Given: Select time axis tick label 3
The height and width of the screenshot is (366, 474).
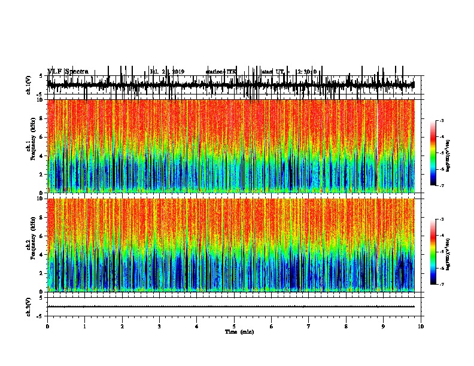Looking at the screenshot, I should [159, 327].
